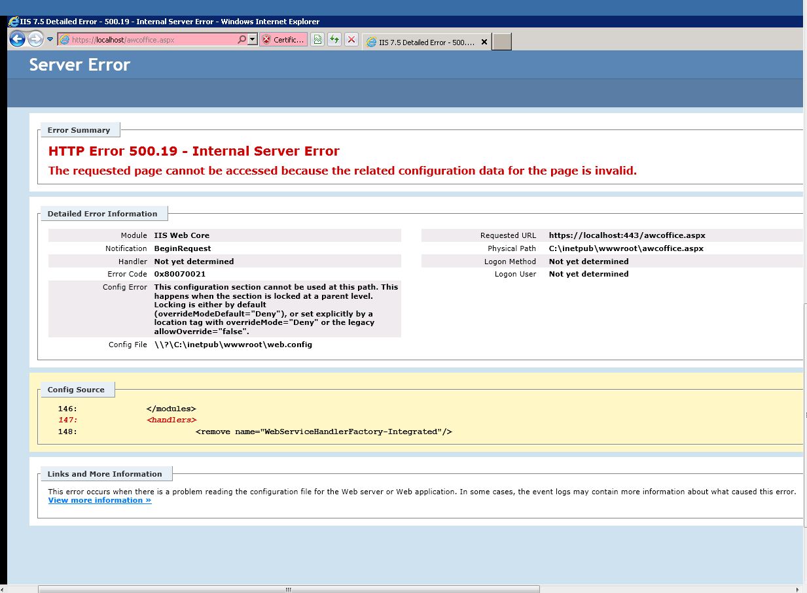This screenshot has width=807, height=593.
Task: Click the Internet Explorer icon in title bar
Action: point(13,22)
